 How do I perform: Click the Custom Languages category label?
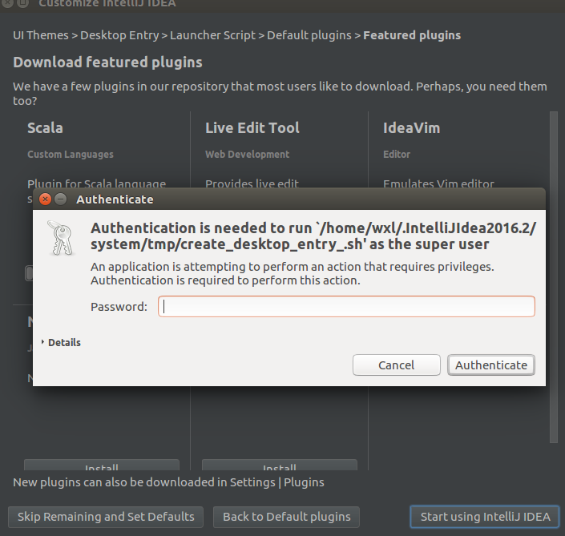click(71, 154)
